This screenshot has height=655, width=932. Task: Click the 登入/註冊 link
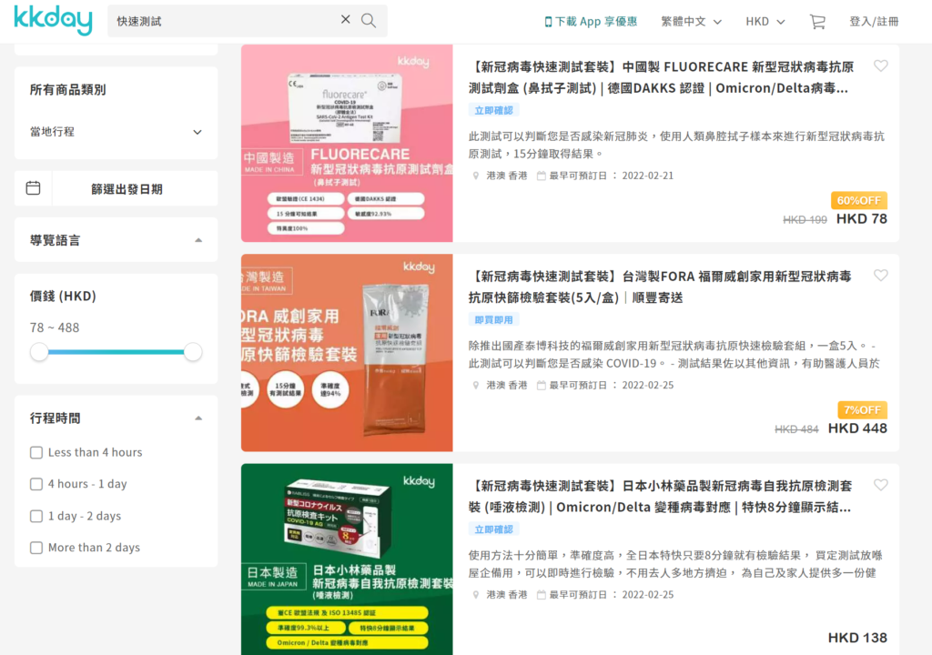tap(875, 21)
